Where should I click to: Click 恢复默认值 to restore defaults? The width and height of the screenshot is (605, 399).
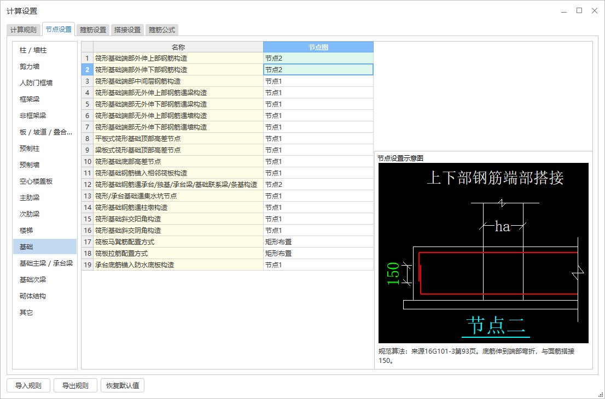pyautogui.click(x=123, y=385)
